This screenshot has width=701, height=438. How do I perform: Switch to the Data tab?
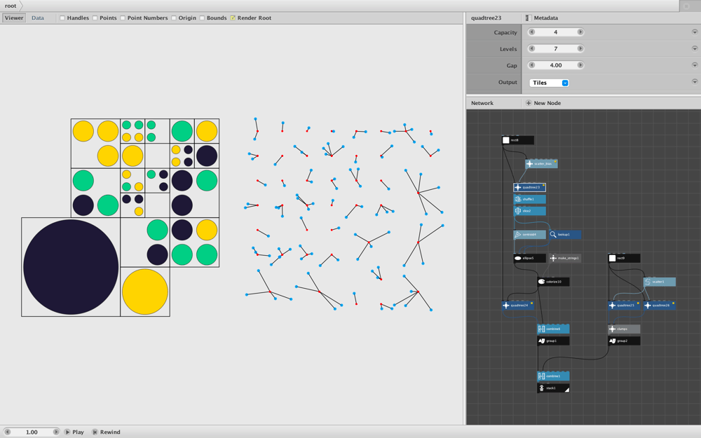click(x=38, y=18)
